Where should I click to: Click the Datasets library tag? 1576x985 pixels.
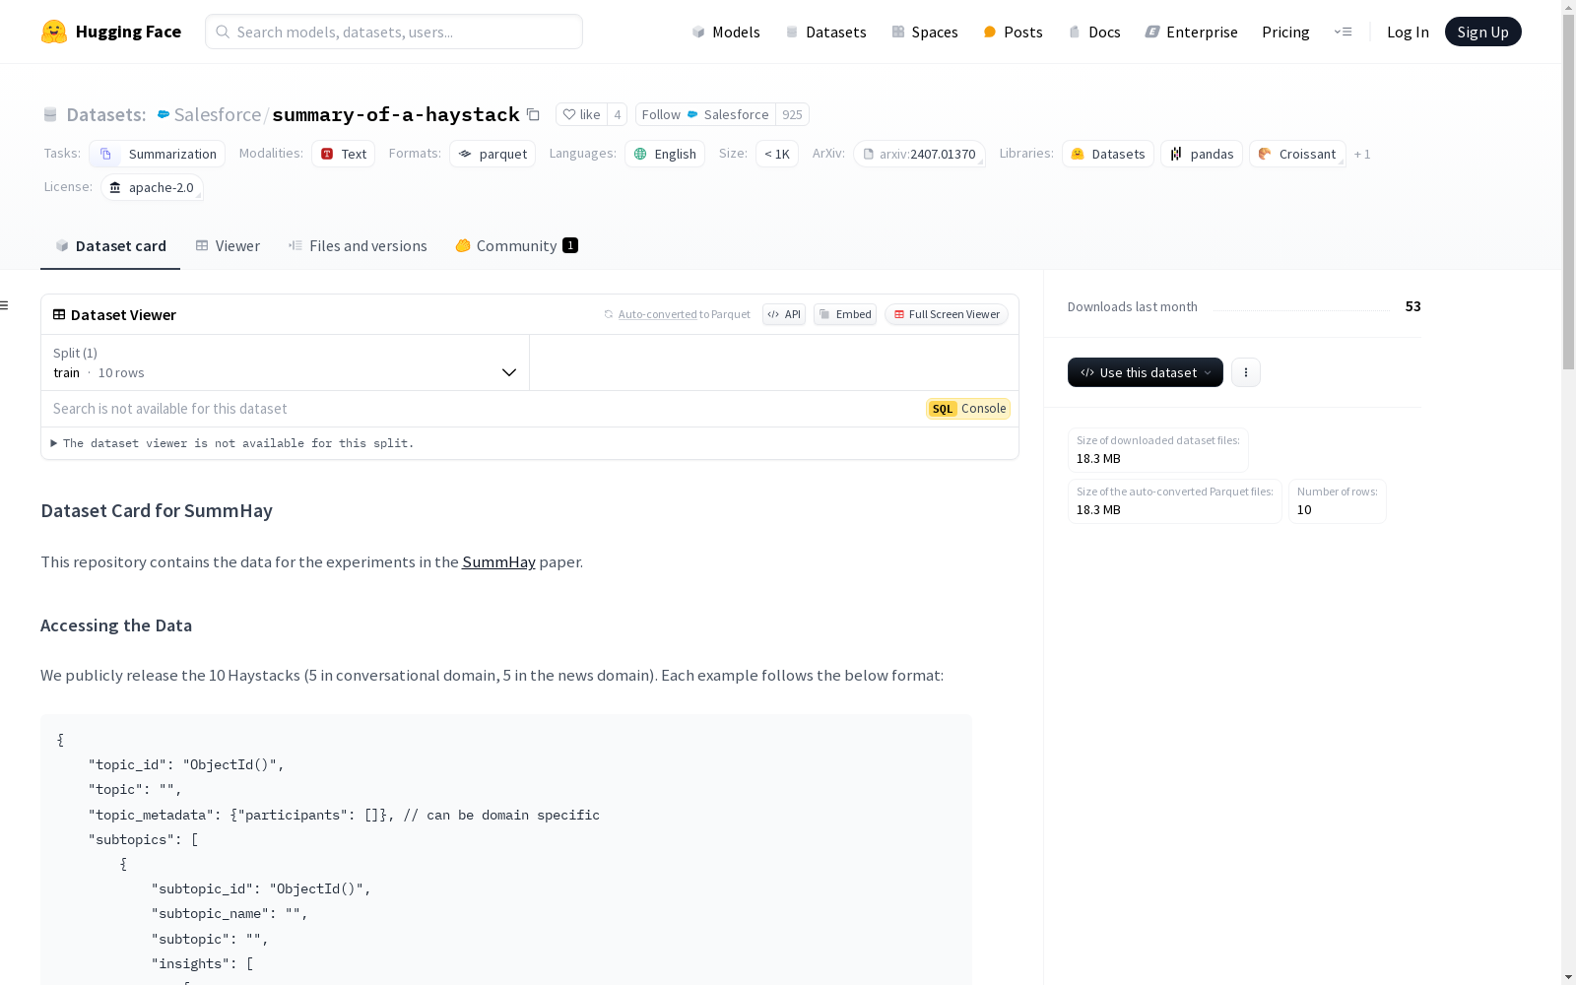[x=1108, y=154]
